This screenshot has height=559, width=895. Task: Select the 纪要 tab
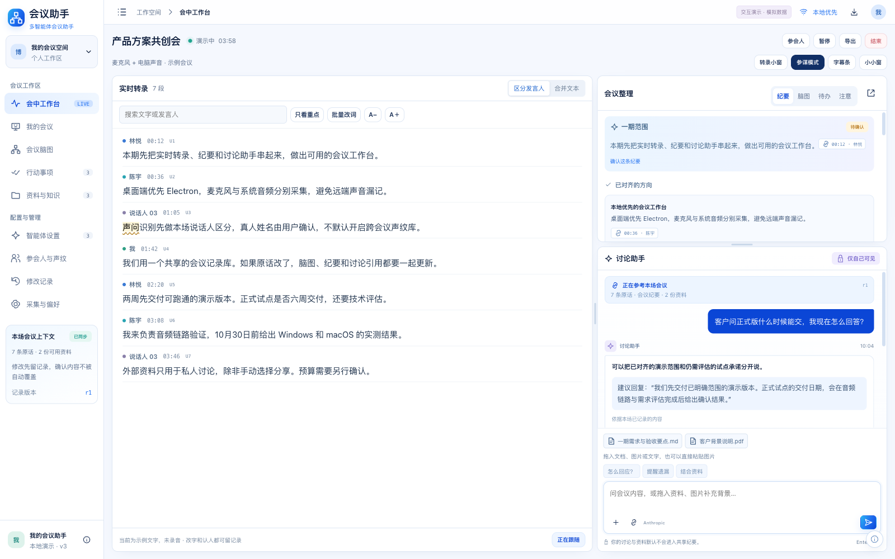[x=783, y=96]
